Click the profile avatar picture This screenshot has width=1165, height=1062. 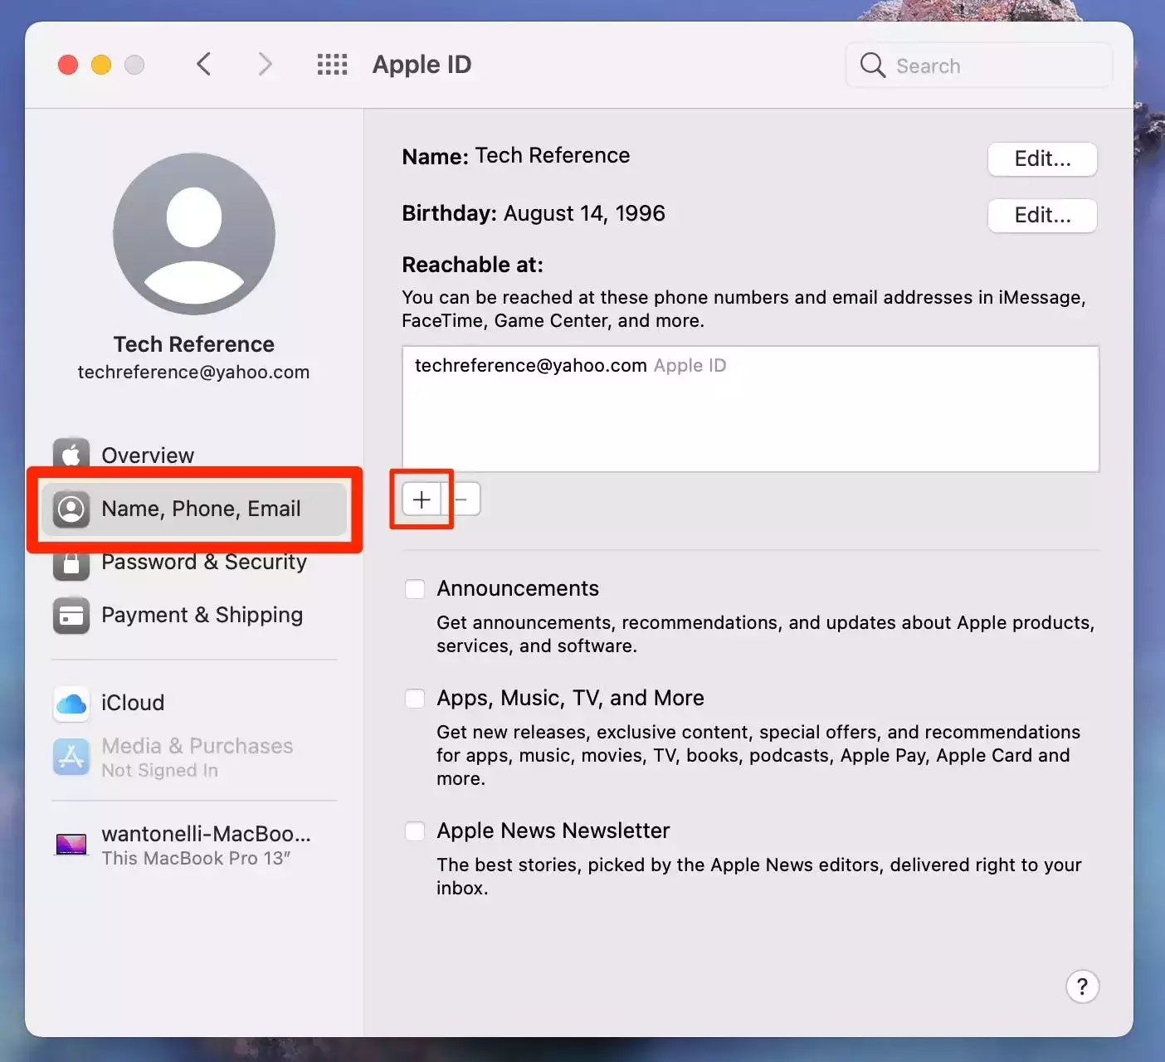[194, 234]
